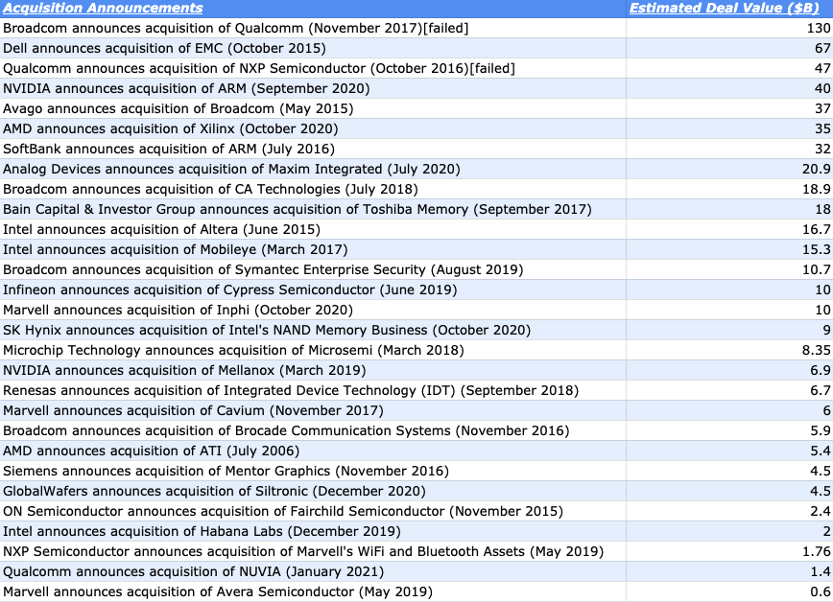
Task: Select the Analog Devices Maxim Integrated cell
Action: click(313, 170)
